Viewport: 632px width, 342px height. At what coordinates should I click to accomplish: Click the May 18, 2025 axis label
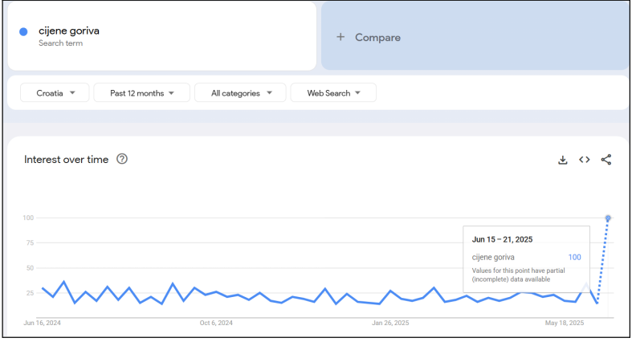coord(565,324)
